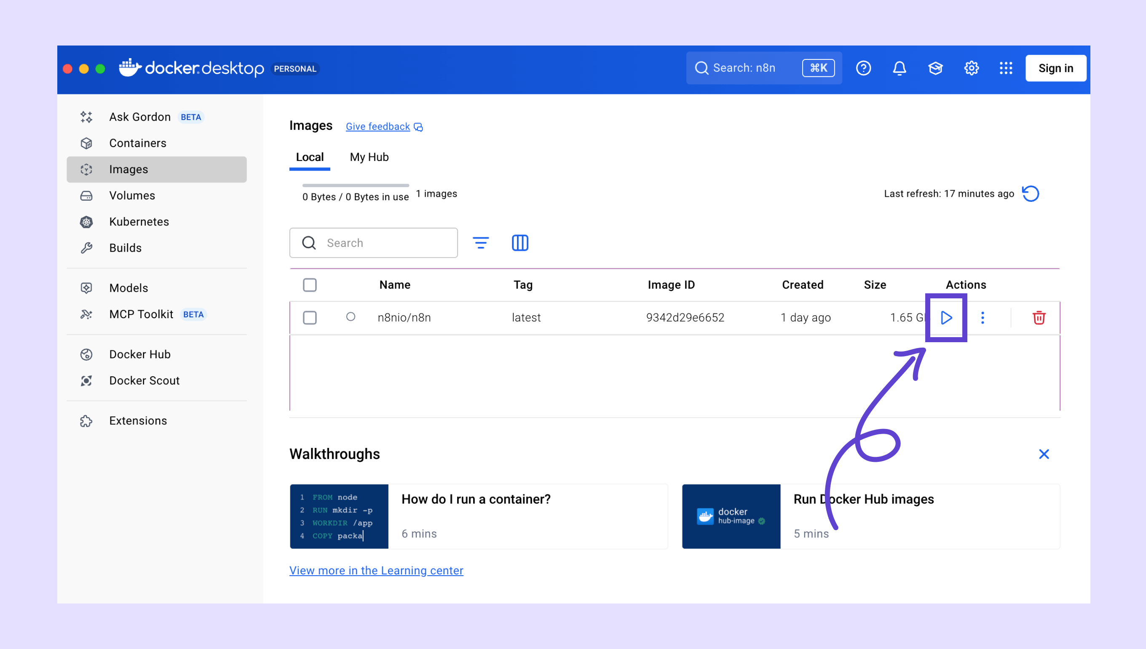The height and width of the screenshot is (649, 1146).
Task: Click the disk usage progress bar
Action: coord(355,185)
